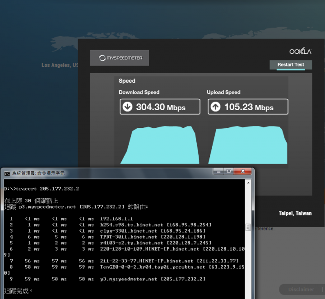Click the upload speed graph
Screen dimensions: 325x299
tap(248, 145)
